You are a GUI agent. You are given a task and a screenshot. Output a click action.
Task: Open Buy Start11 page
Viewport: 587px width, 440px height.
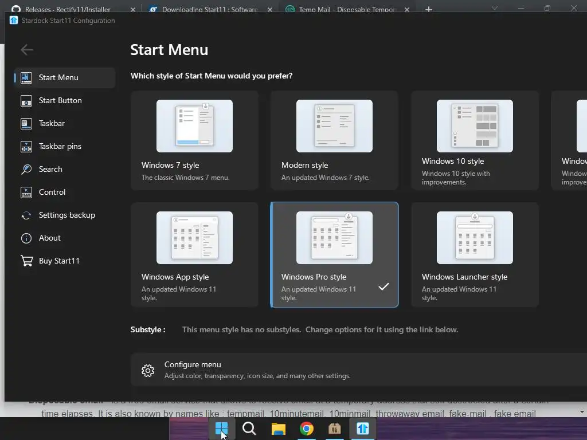(64, 261)
